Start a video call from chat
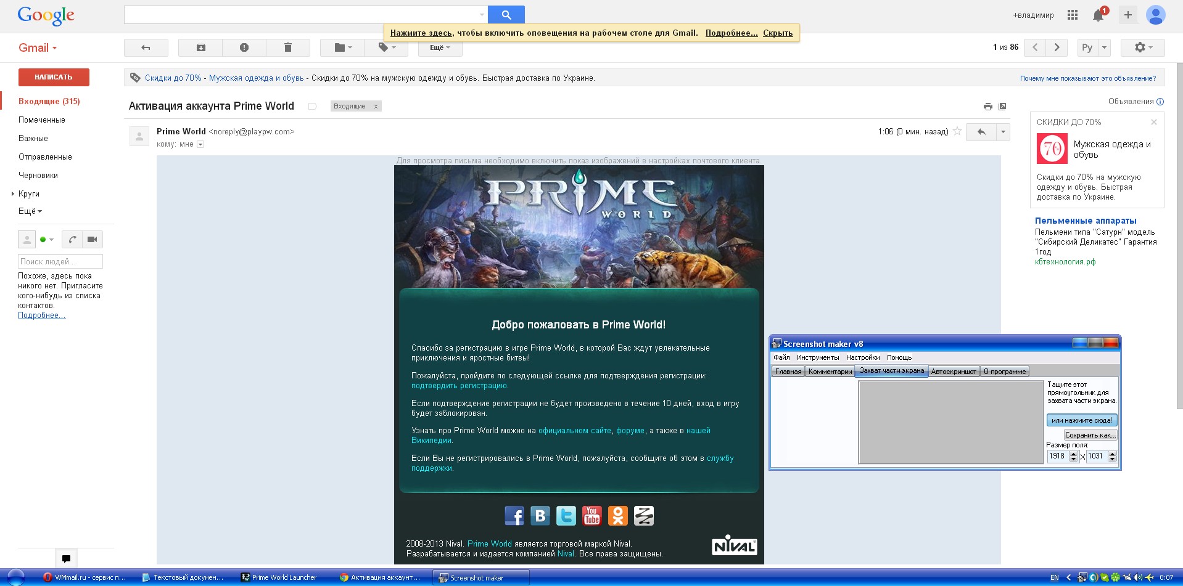The image size is (1183, 586). [x=93, y=239]
